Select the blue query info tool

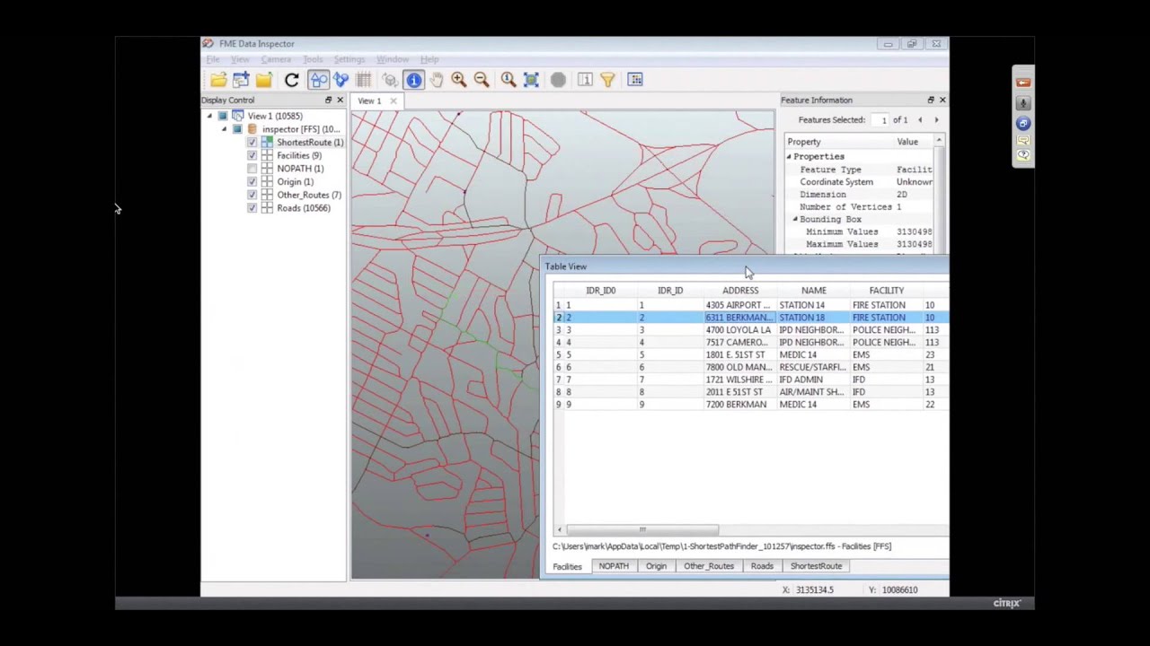pos(414,80)
